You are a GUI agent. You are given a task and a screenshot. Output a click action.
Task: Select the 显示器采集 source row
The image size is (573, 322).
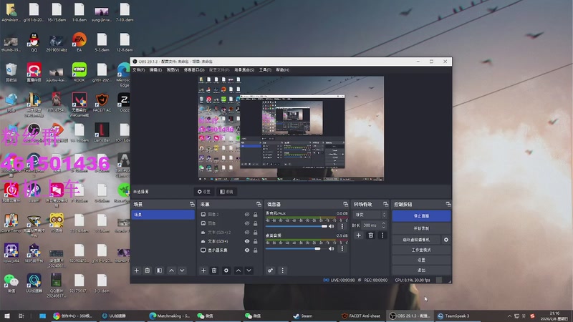click(230, 250)
